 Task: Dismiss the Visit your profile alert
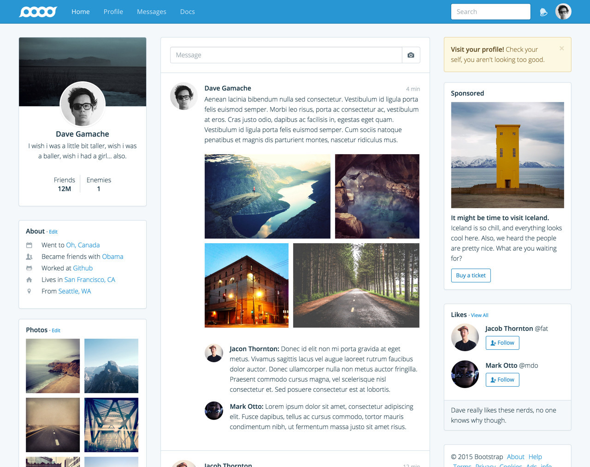coord(562,48)
